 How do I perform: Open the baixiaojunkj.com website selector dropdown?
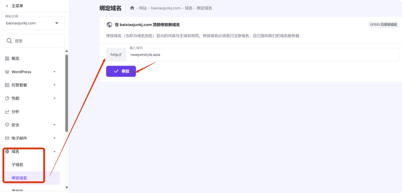[57, 23]
